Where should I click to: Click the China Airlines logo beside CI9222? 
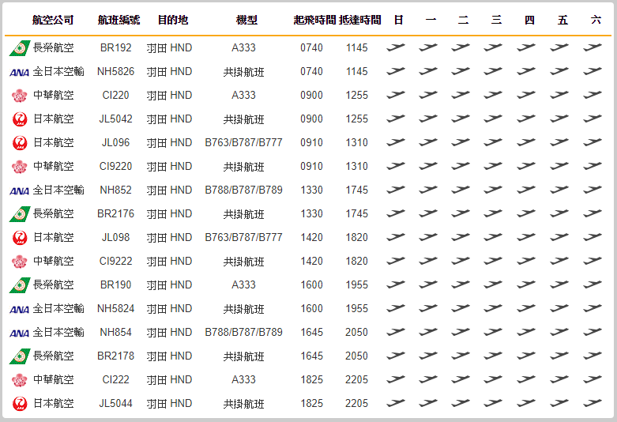click(x=19, y=262)
